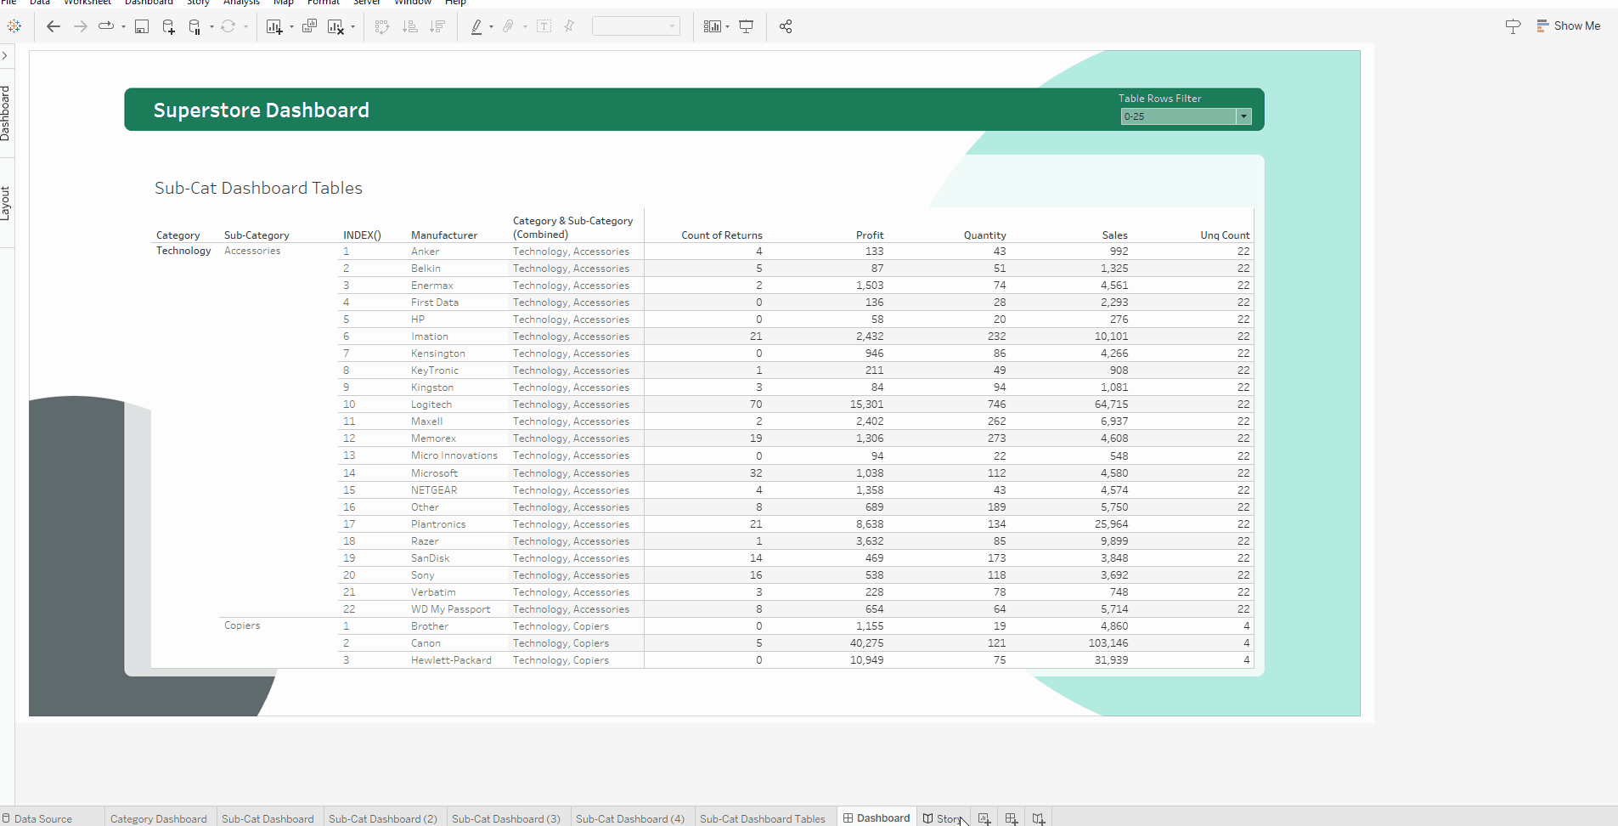This screenshot has height=826, width=1618.
Task: Create a new Story using the bottom icon
Action: tap(1039, 818)
